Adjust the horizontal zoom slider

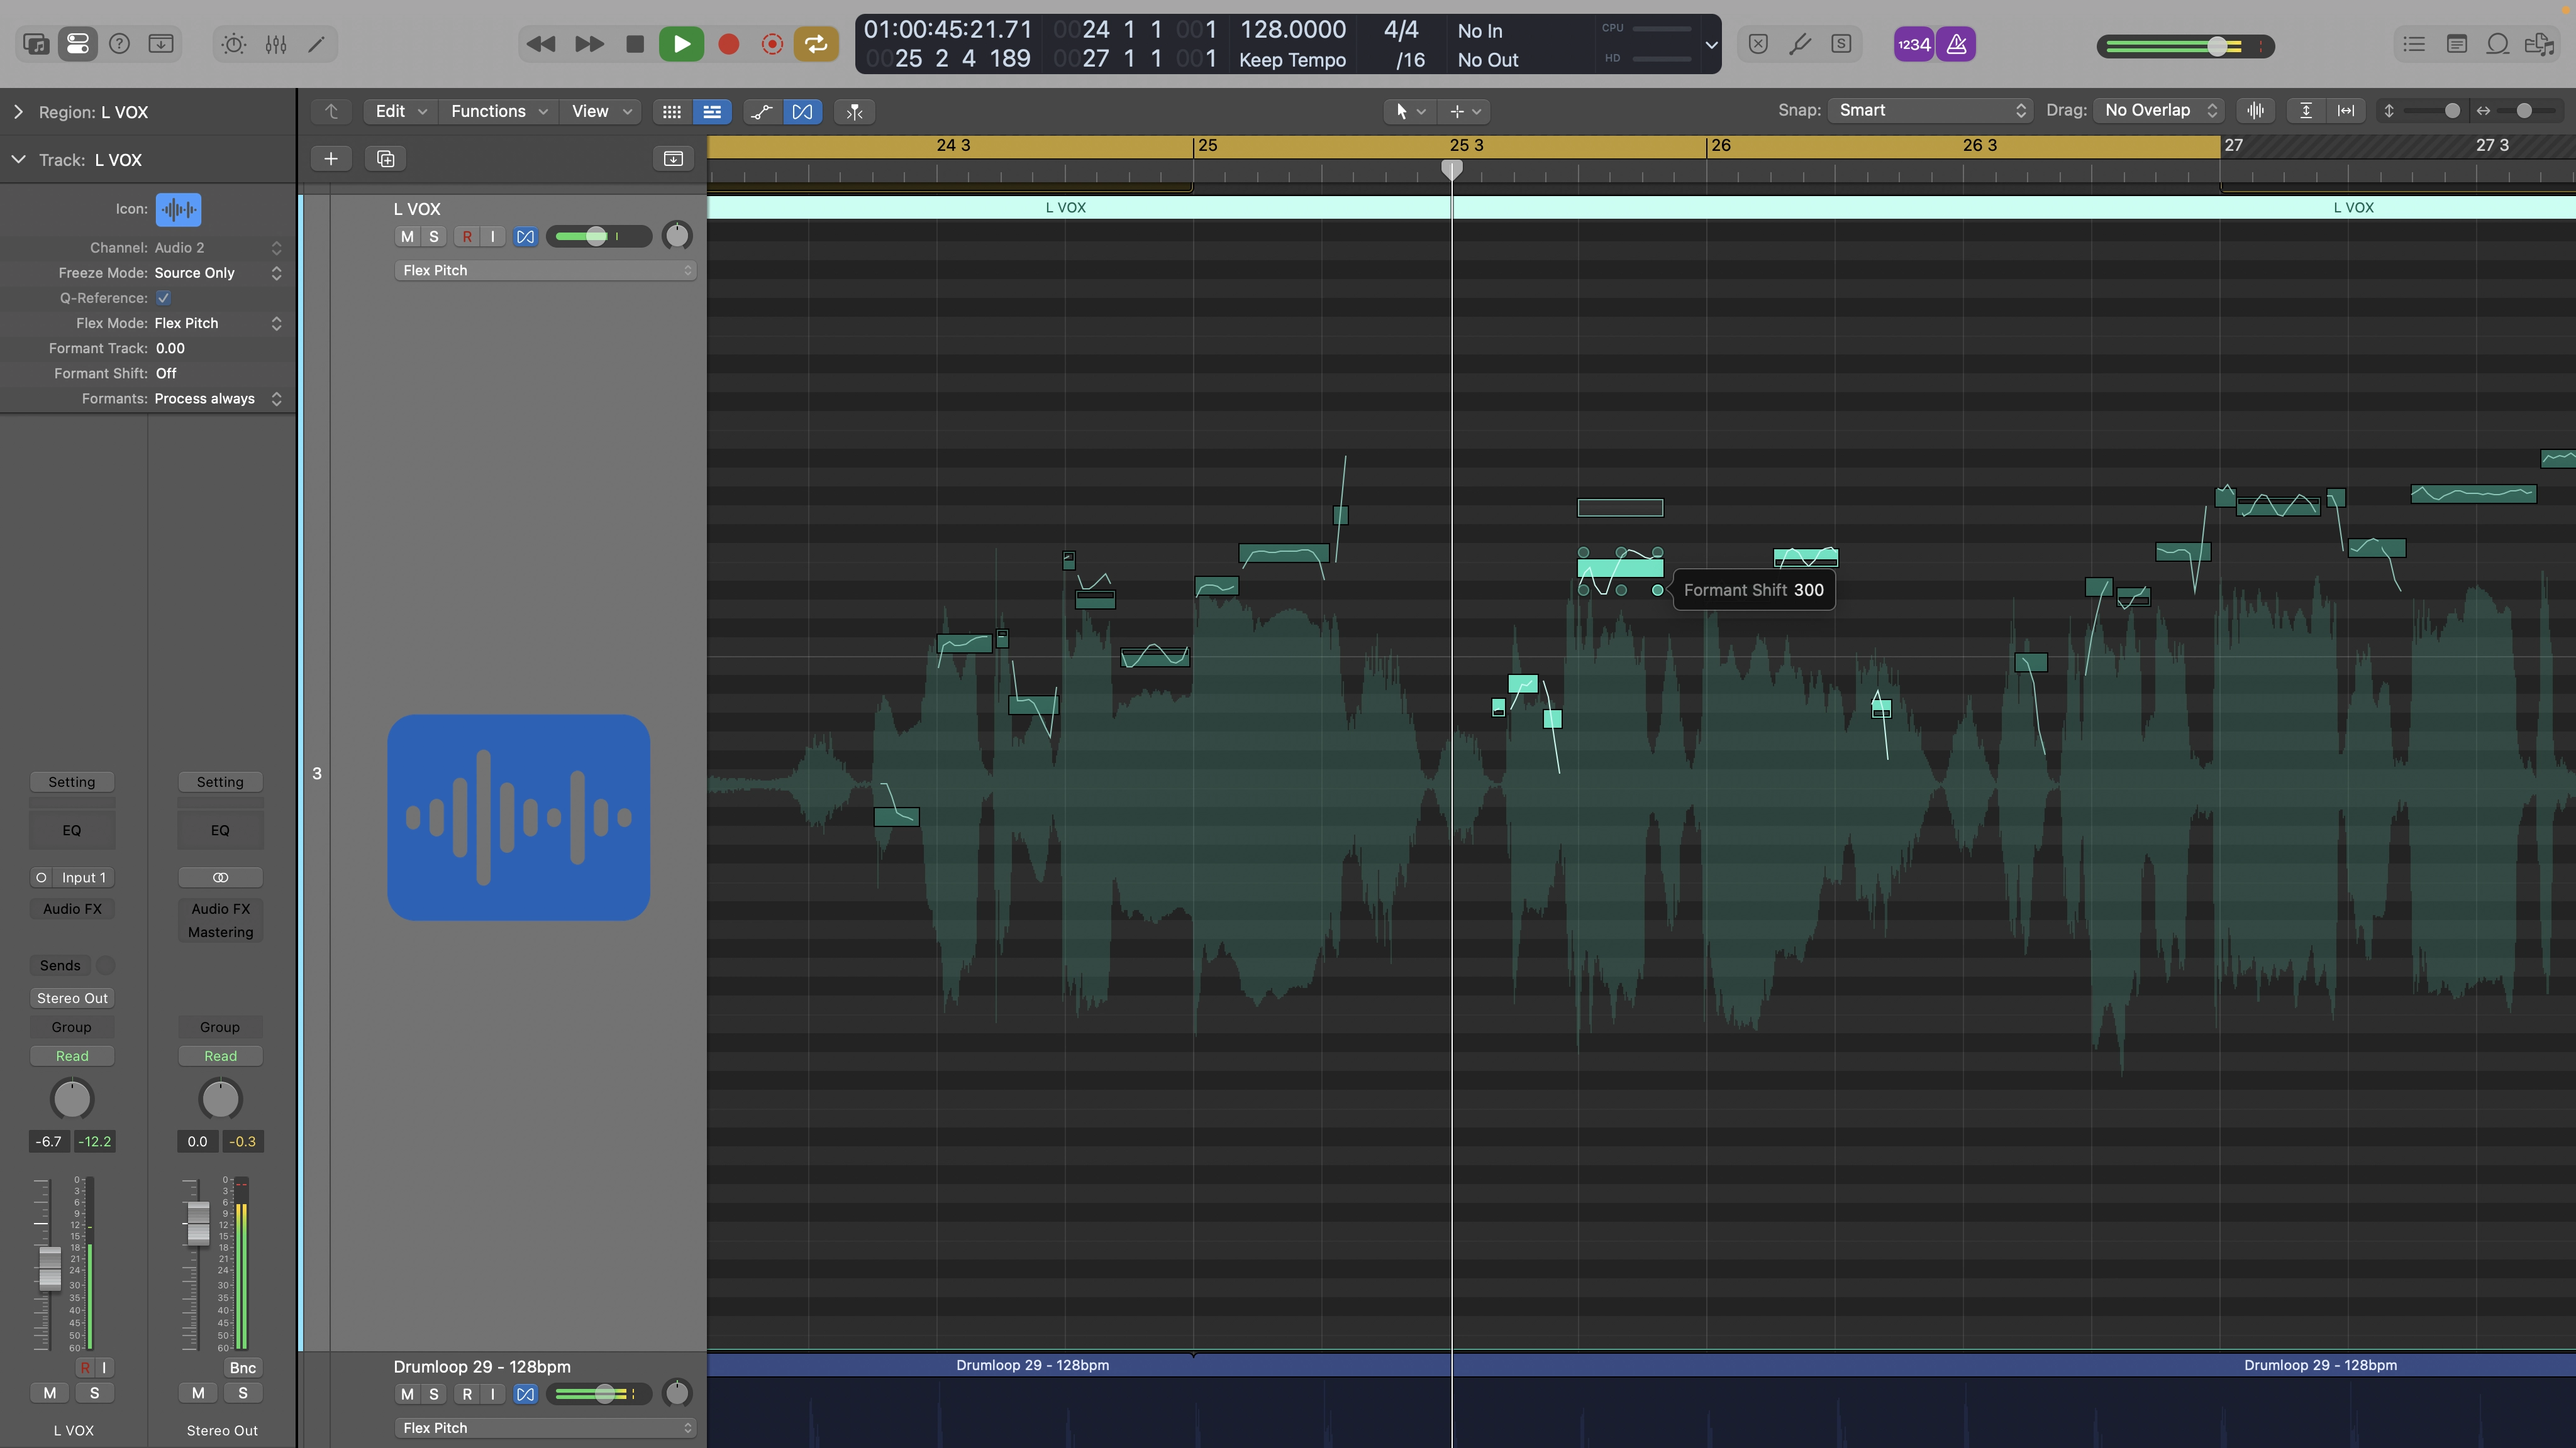(x=2524, y=111)
